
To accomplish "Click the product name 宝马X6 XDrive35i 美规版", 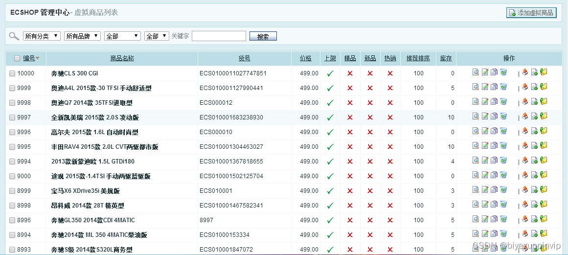I will pos(86,191).
